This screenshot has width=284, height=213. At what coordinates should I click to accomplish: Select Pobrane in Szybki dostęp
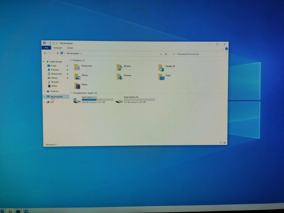click(55, 70)
